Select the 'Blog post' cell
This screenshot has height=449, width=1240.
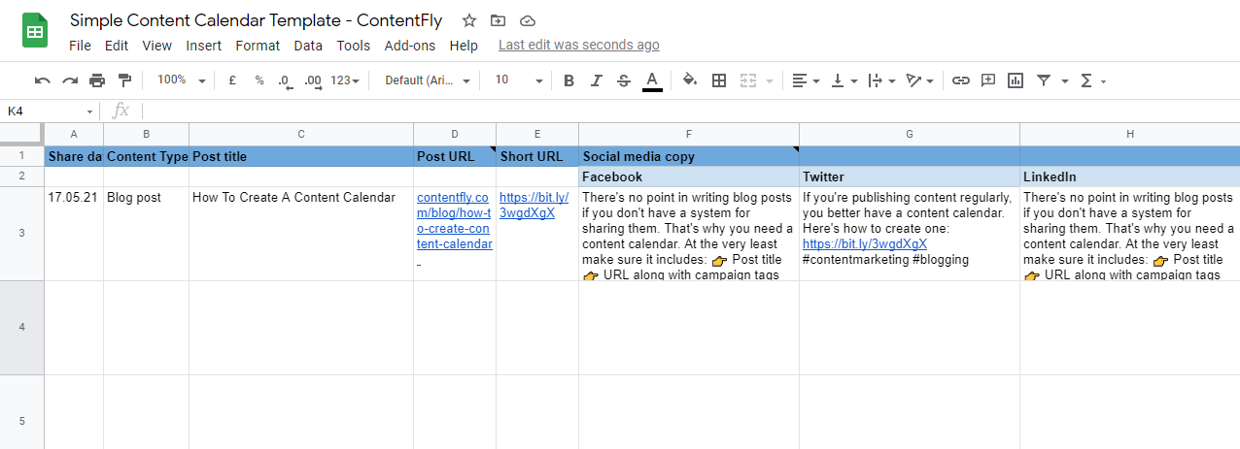pos(146,234)
